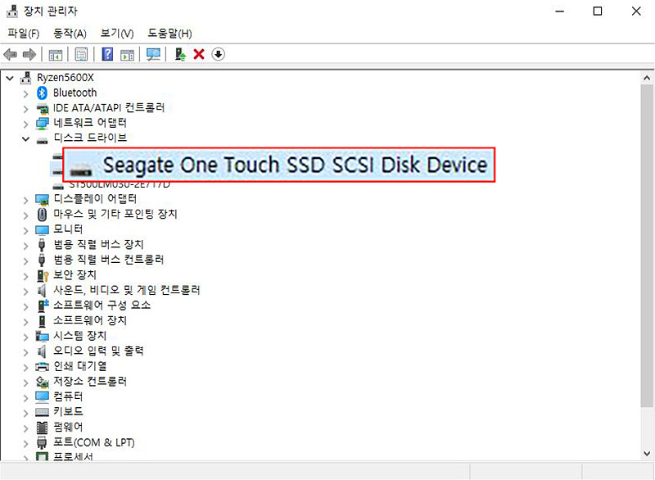Screen dimensions: 655x480
Task: Select Seagate One Touch SSD SCSI Disk Device
Action: pos(278,165)
